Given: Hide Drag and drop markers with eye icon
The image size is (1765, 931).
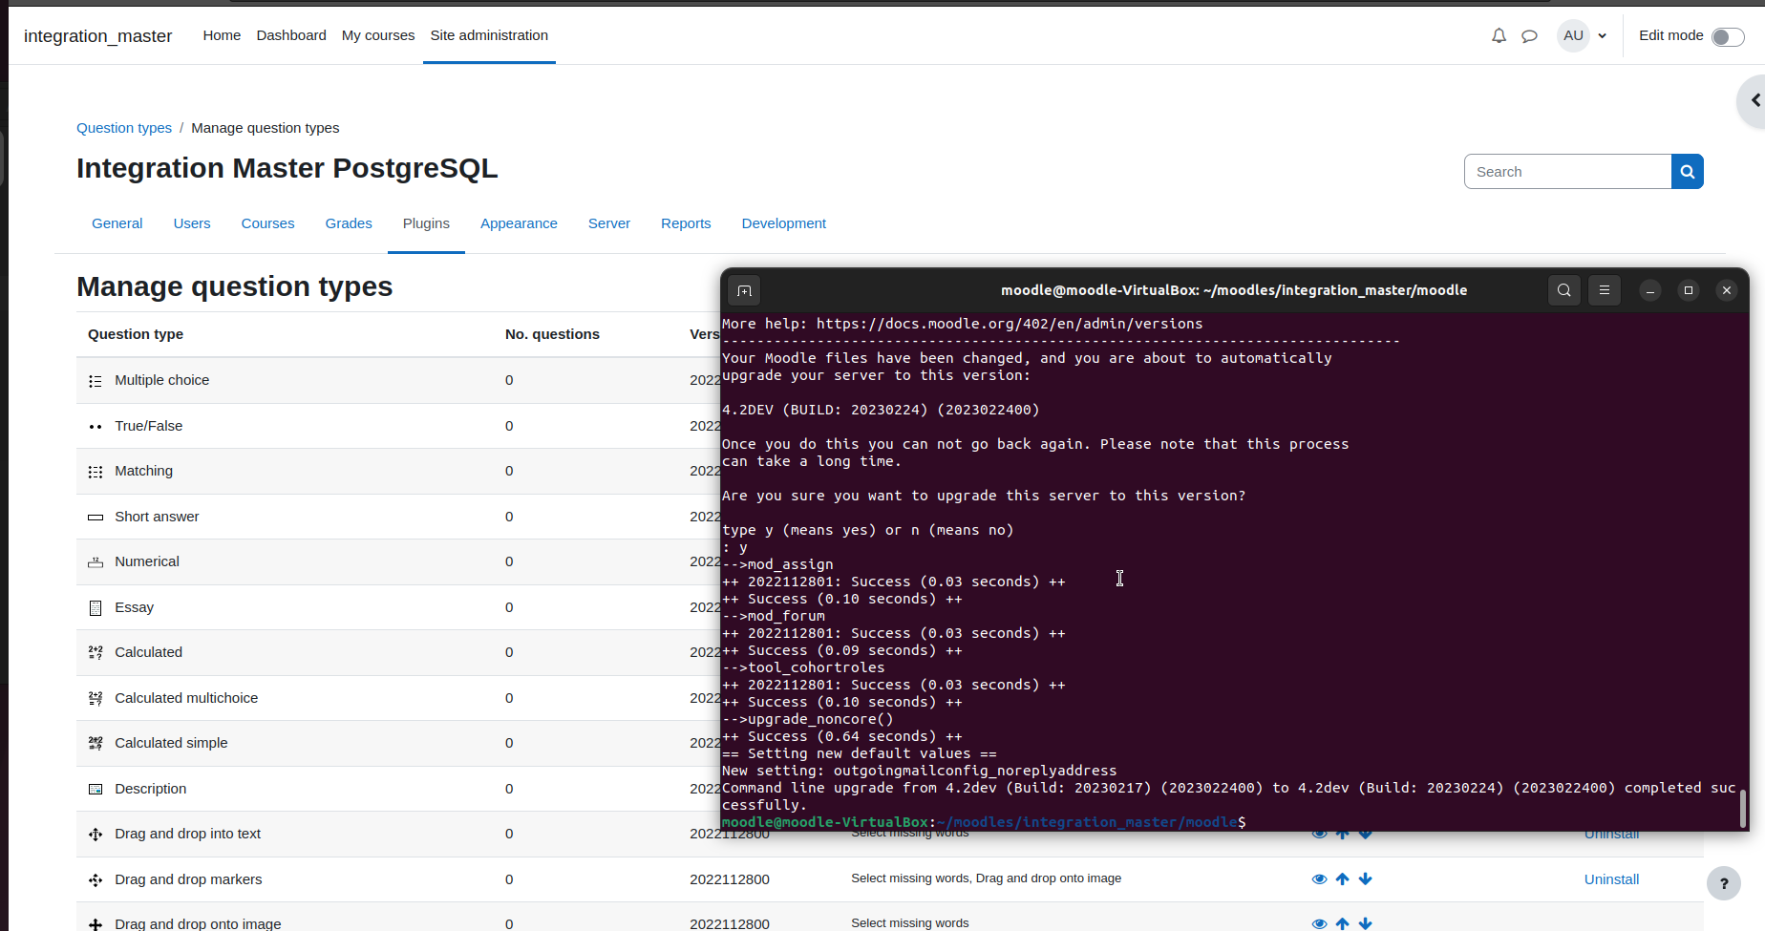Looking at the screenshot, I should click(1319, 879).
